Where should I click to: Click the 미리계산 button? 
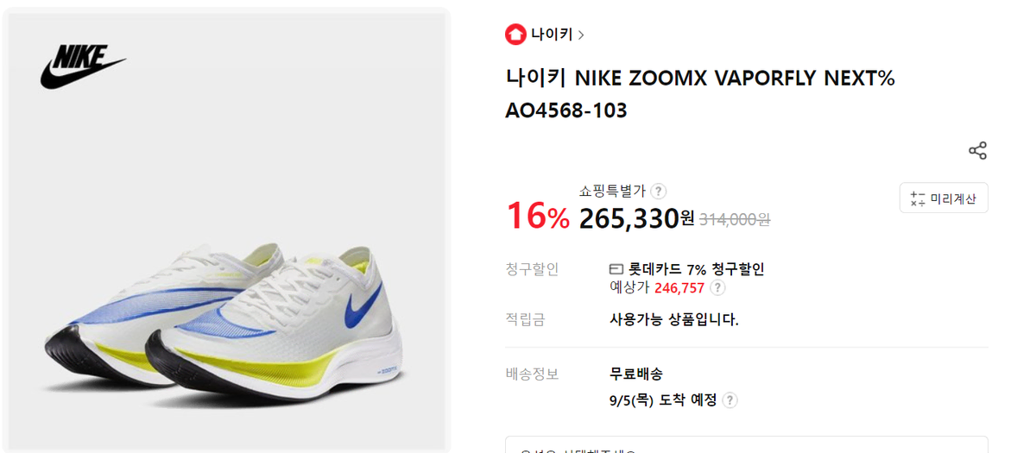pos(944,198)
